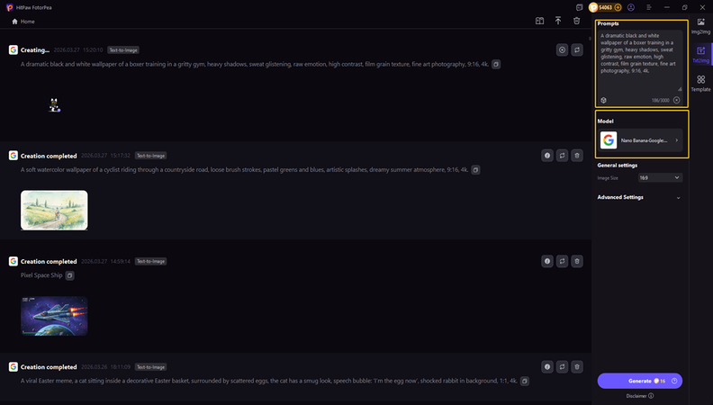Switch to the Img2Img tab
713x405 pixels.
click(x=700, y=24)
